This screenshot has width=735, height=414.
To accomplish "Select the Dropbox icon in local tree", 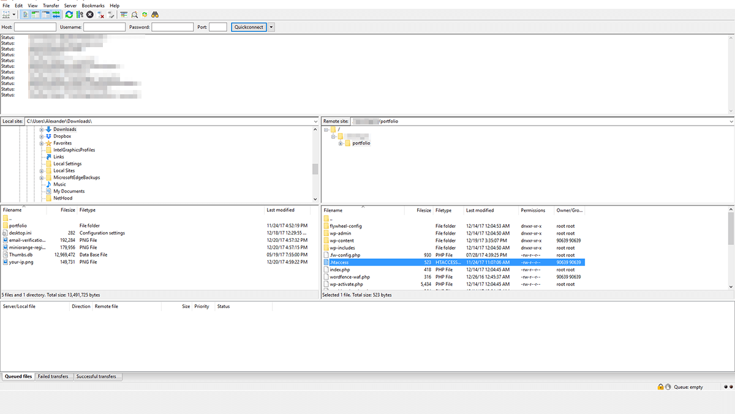I will (x=48, y=136).
